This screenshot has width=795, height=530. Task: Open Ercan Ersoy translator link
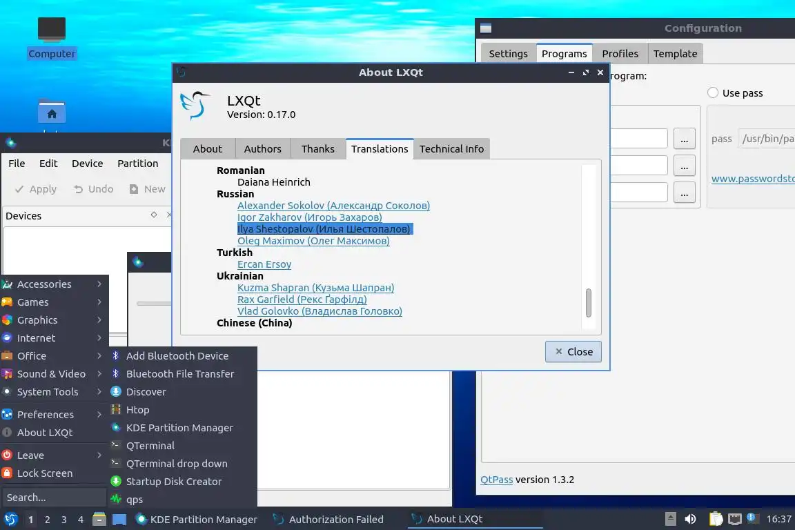tap(264, 264)
